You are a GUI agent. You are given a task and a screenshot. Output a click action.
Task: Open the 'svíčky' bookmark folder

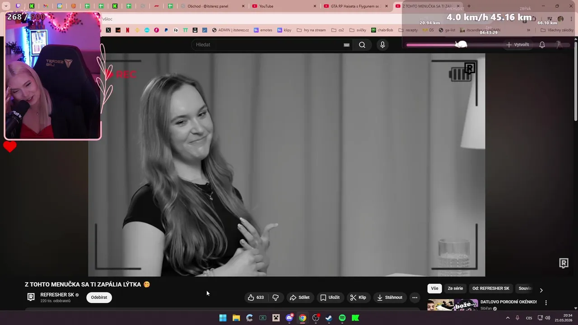[x=358, y=30]
